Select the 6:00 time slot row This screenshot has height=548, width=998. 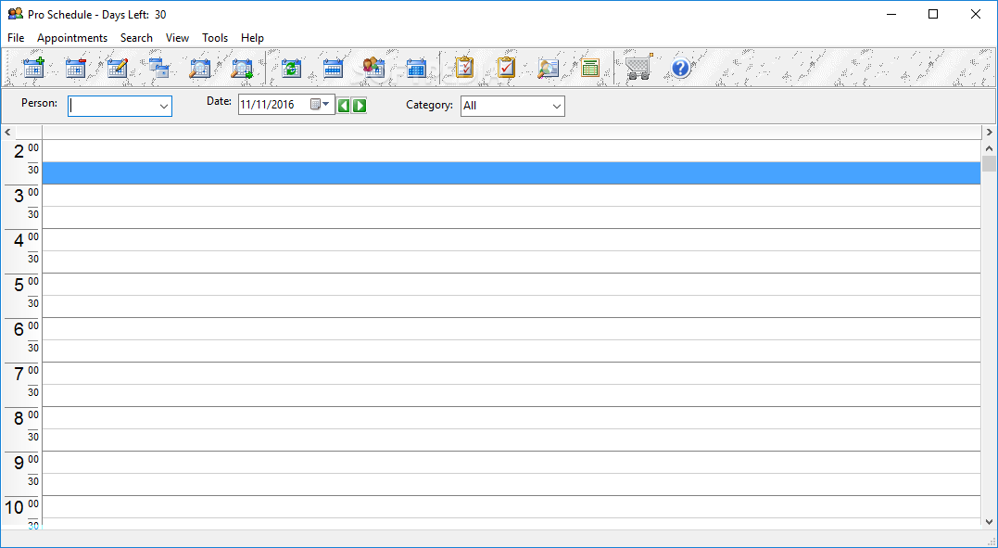(512, 329)
